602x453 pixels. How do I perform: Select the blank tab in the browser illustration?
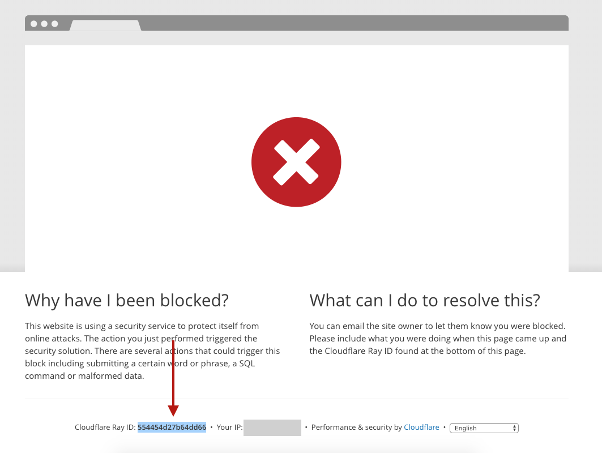tap(105, 25)
